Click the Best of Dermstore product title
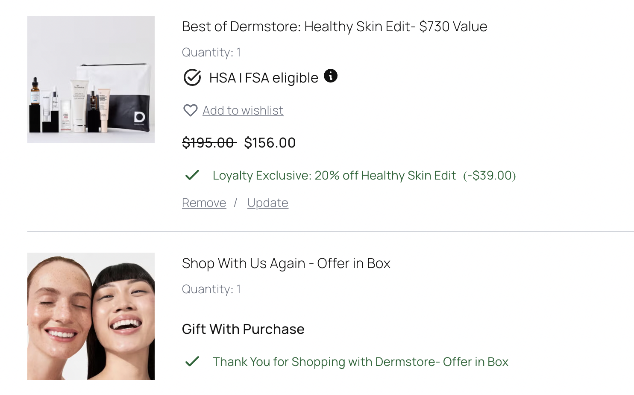Screen dimensions: 634x395 pyautogui.click(x=334, y=27)
